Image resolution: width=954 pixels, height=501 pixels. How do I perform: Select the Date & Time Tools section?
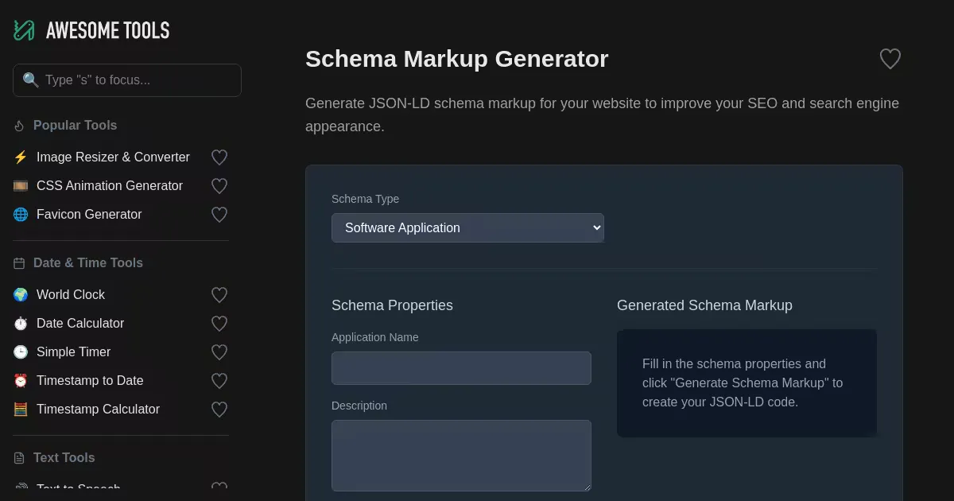[87, 263]
